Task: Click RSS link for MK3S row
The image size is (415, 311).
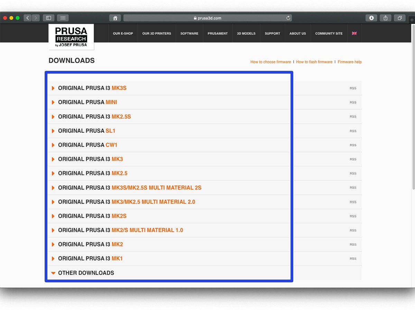Action: tap(353, 88)
